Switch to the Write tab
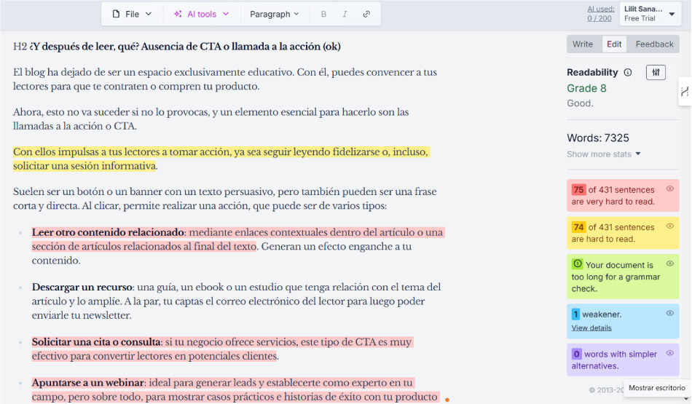692x404 pixels. coord(583,44)
